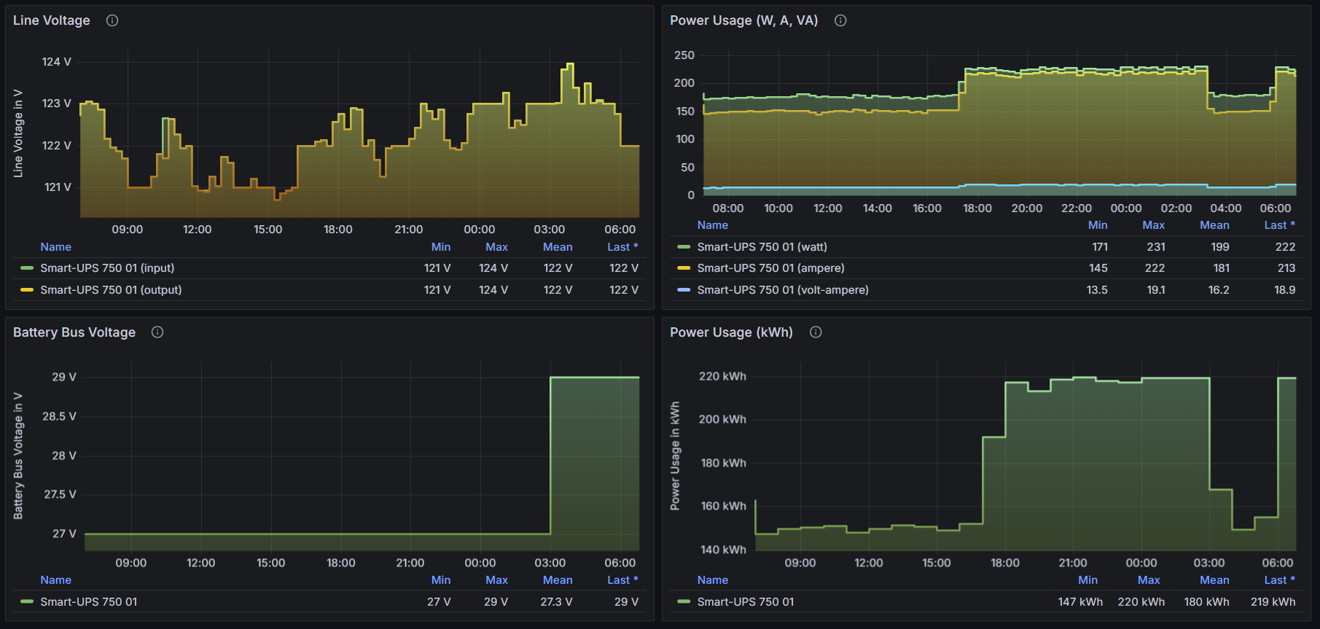Viewport: 1320px width, 629px height.
Task: Toggle the Smart-UPS 750 01 (ampere) series
Action: tap(770, 268)
